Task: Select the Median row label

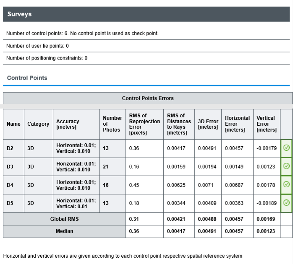Action: 64,231
